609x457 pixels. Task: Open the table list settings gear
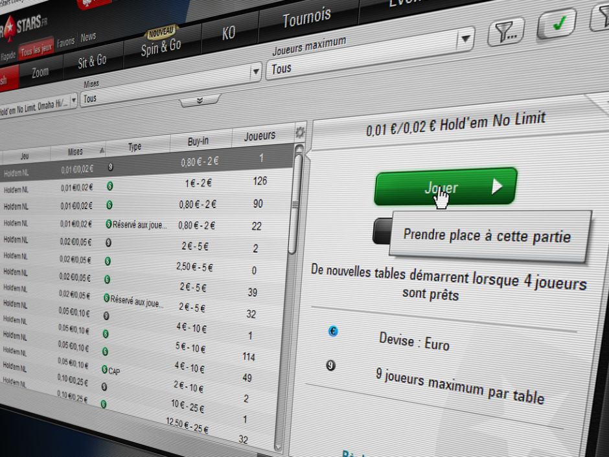[x=300, y=132]
